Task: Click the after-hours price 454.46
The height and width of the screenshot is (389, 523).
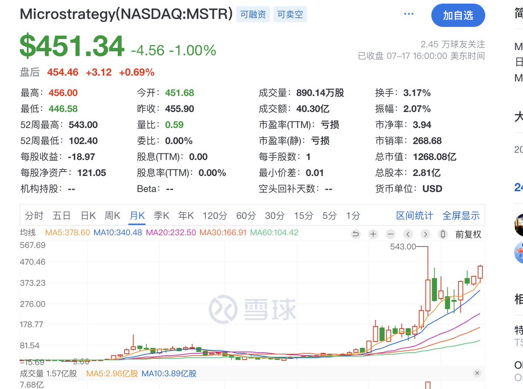Action: coord(63,72)
